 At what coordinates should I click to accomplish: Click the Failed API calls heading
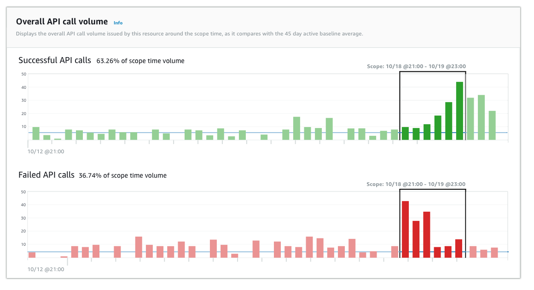tap(46, 175)
